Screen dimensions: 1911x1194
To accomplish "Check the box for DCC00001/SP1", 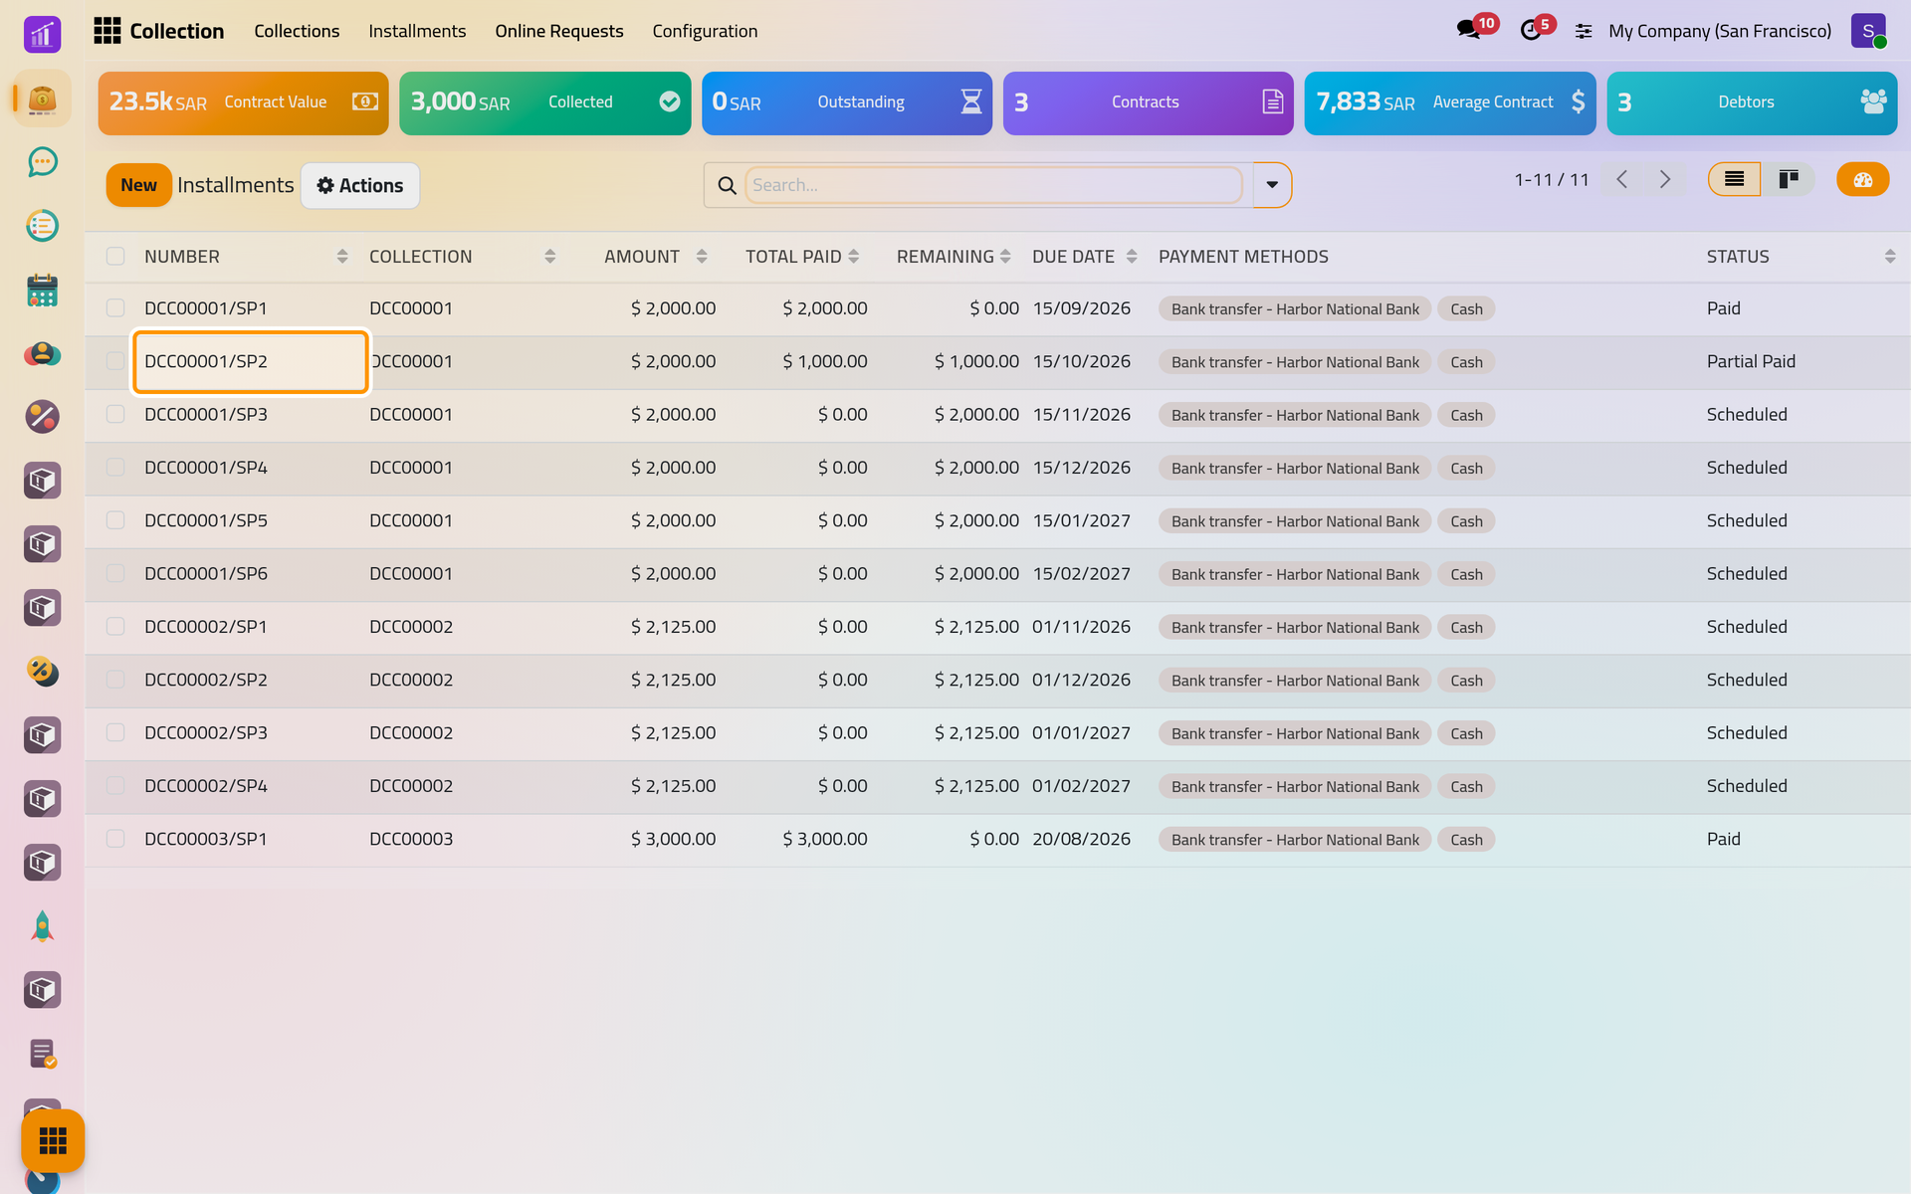I will pyautogui.click(x=115, y=308).
